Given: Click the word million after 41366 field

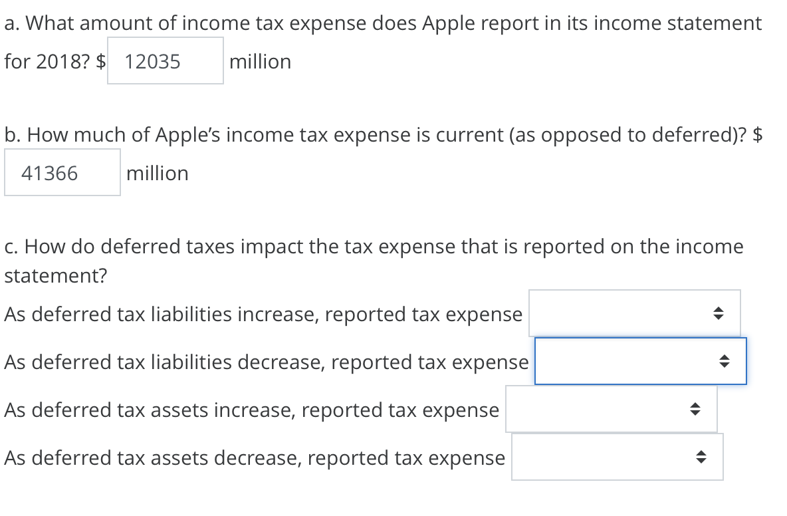Looking at the screenshot, I should [x=158, y=173].
